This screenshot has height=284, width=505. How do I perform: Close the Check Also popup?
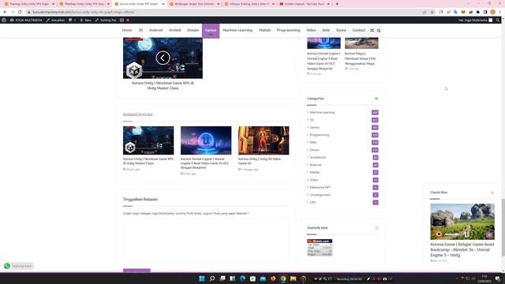click(x=492, y=192)
